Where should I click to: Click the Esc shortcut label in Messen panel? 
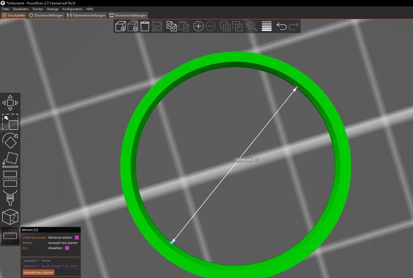tap(25, 248)
